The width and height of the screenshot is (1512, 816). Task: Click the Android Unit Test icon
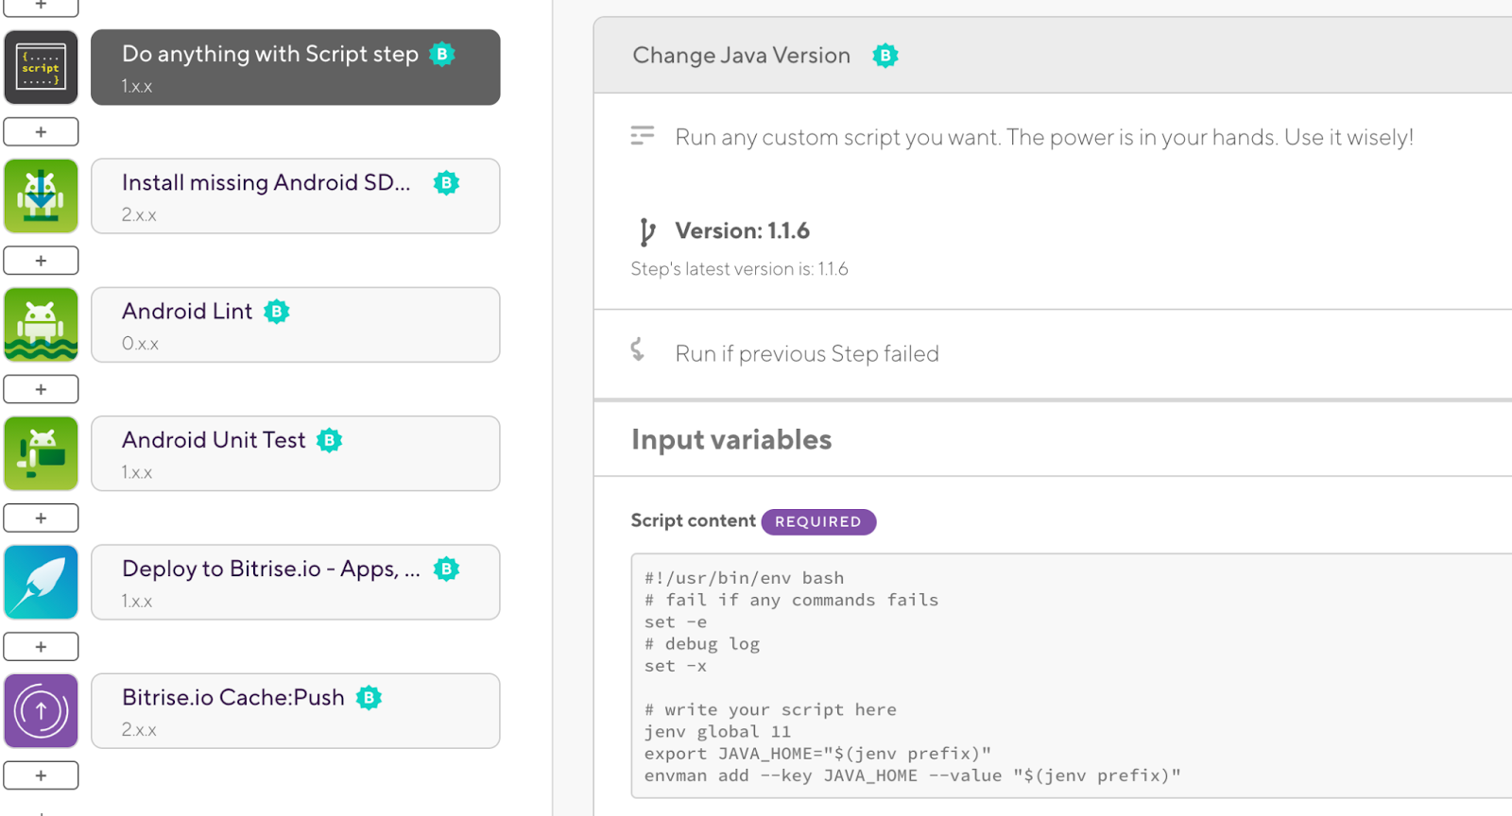tap(41, 453)
